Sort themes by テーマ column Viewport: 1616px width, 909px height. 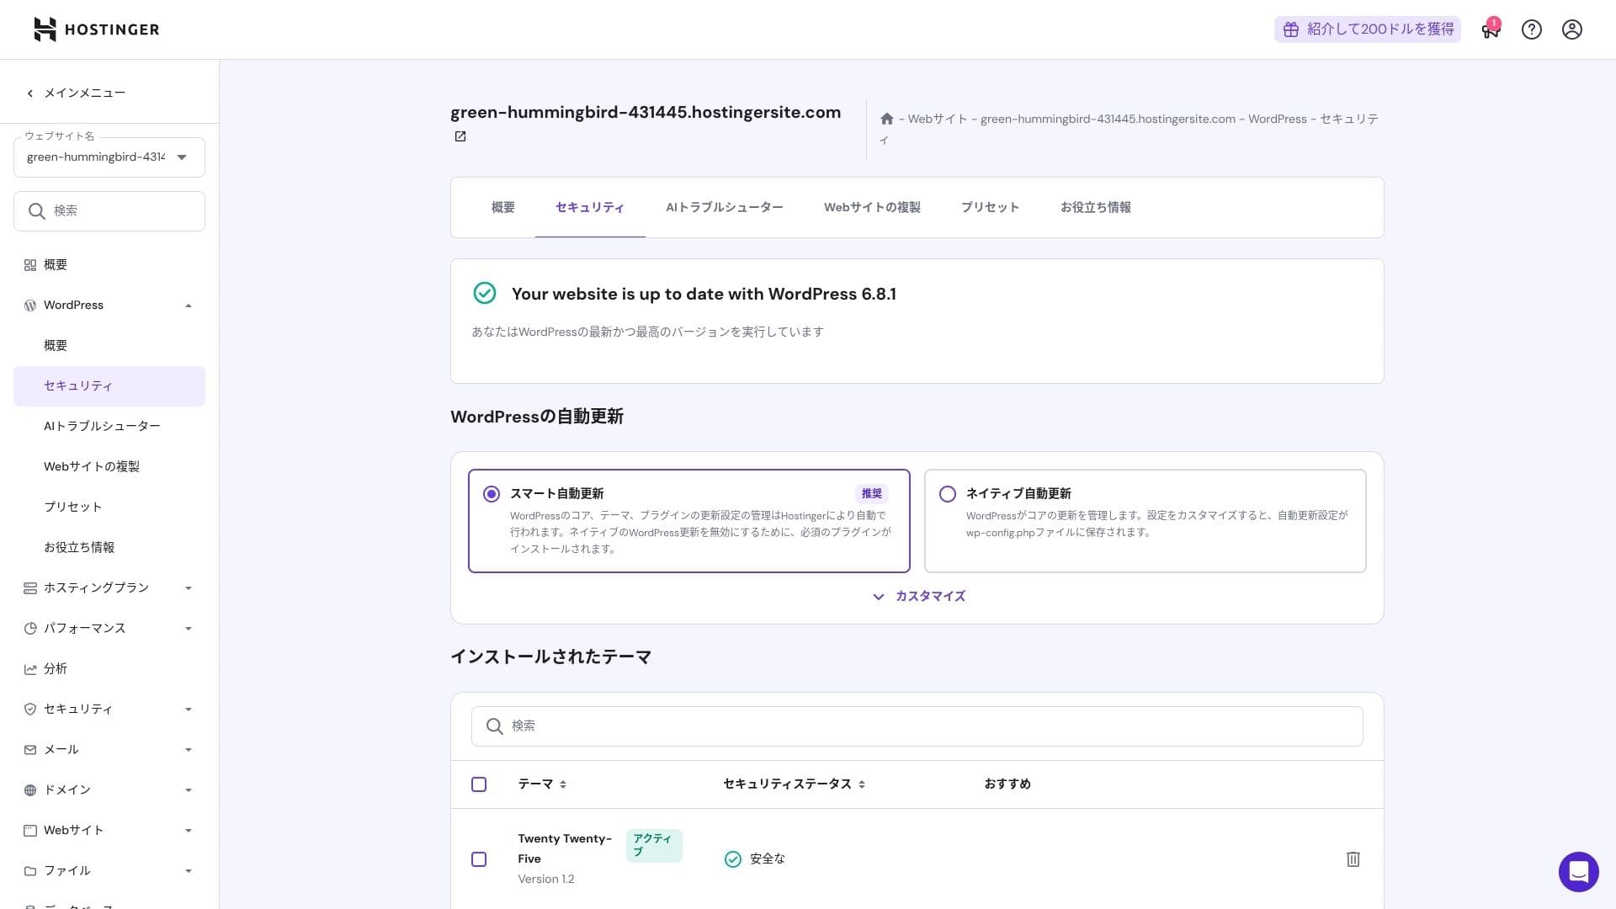pyautogui.click(x=542, y=784)
